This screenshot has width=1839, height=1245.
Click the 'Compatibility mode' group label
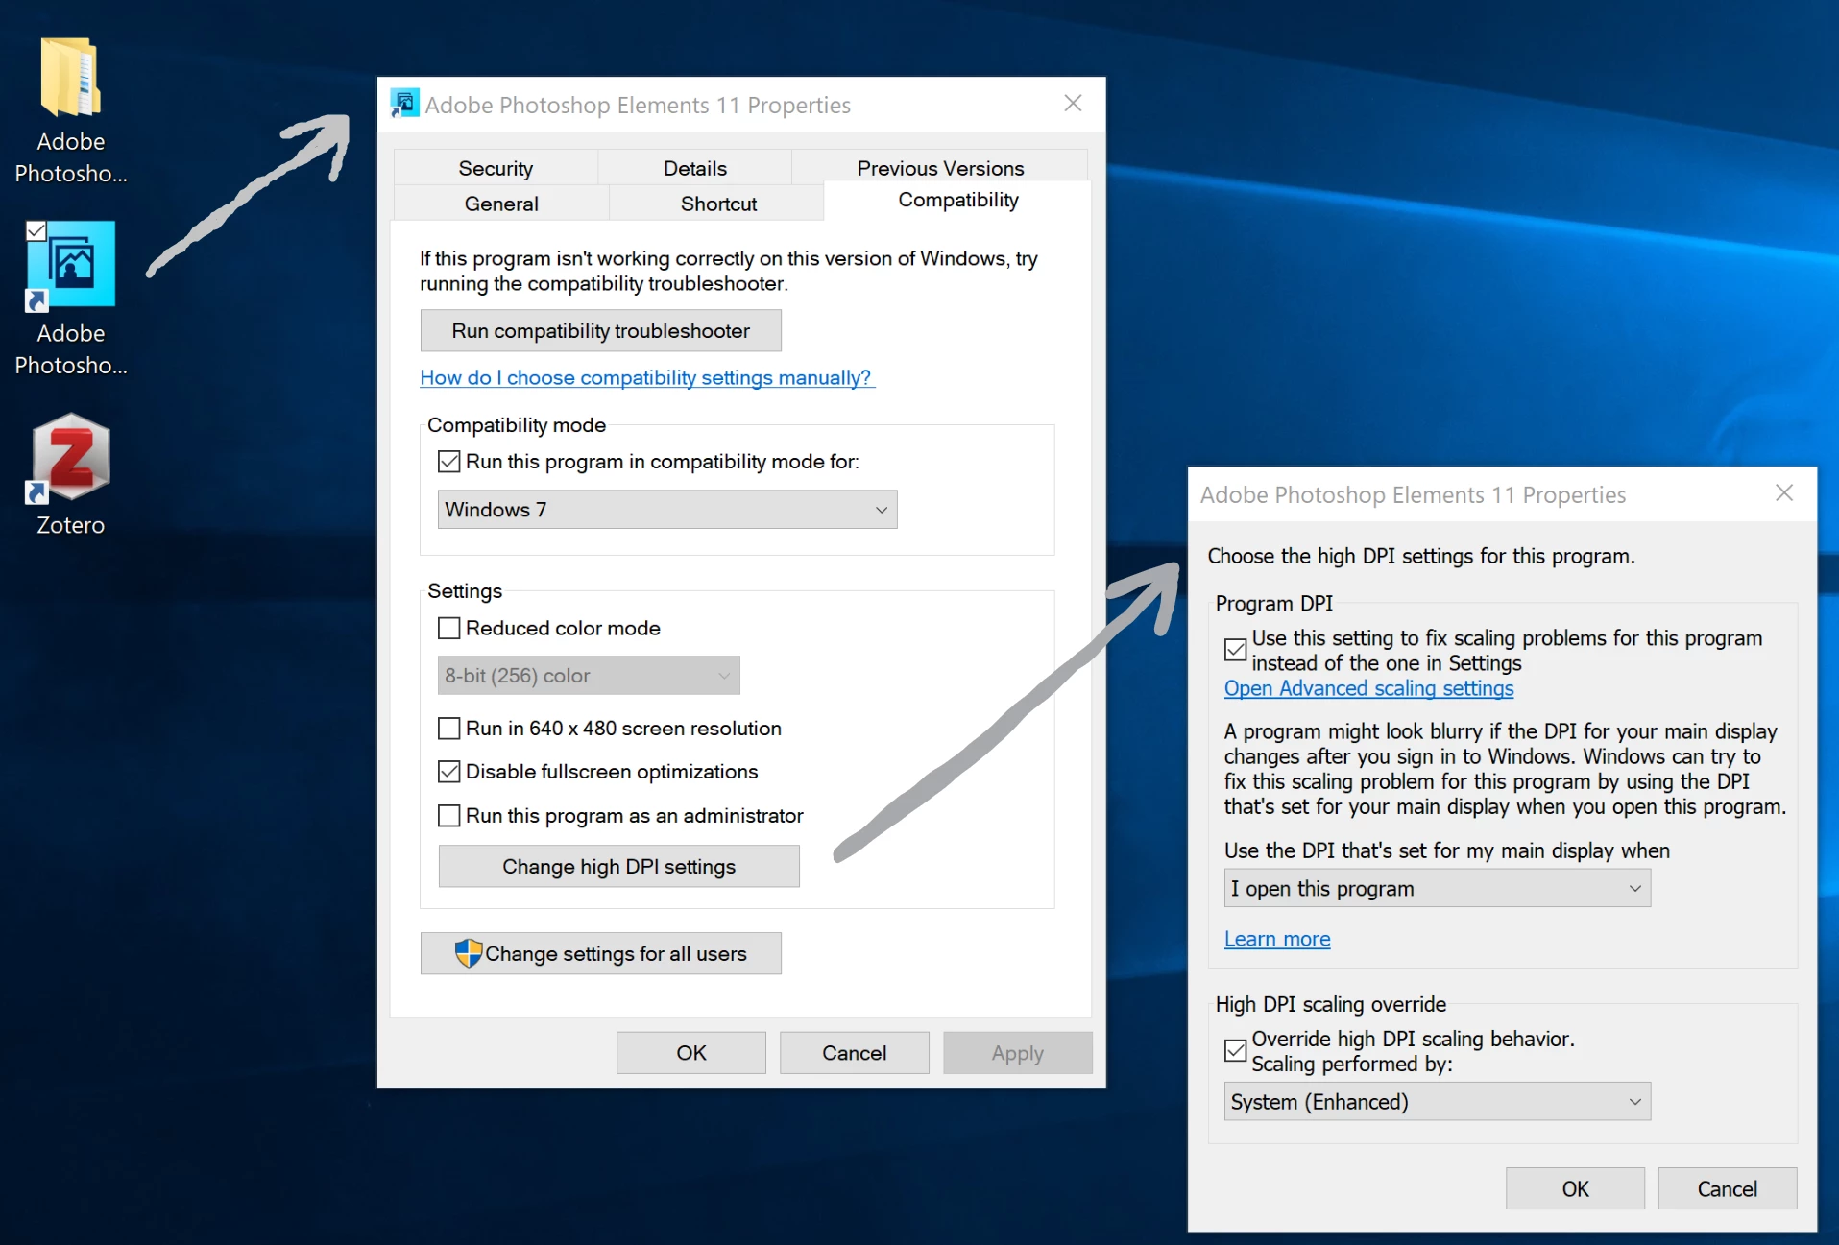pyautogui.click(x=517, y=425)
